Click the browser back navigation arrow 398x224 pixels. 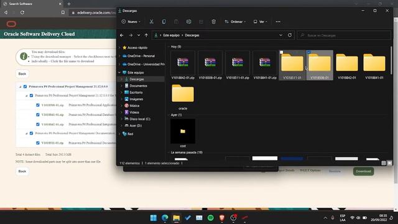pyautogui.click(x=6, y=12)
